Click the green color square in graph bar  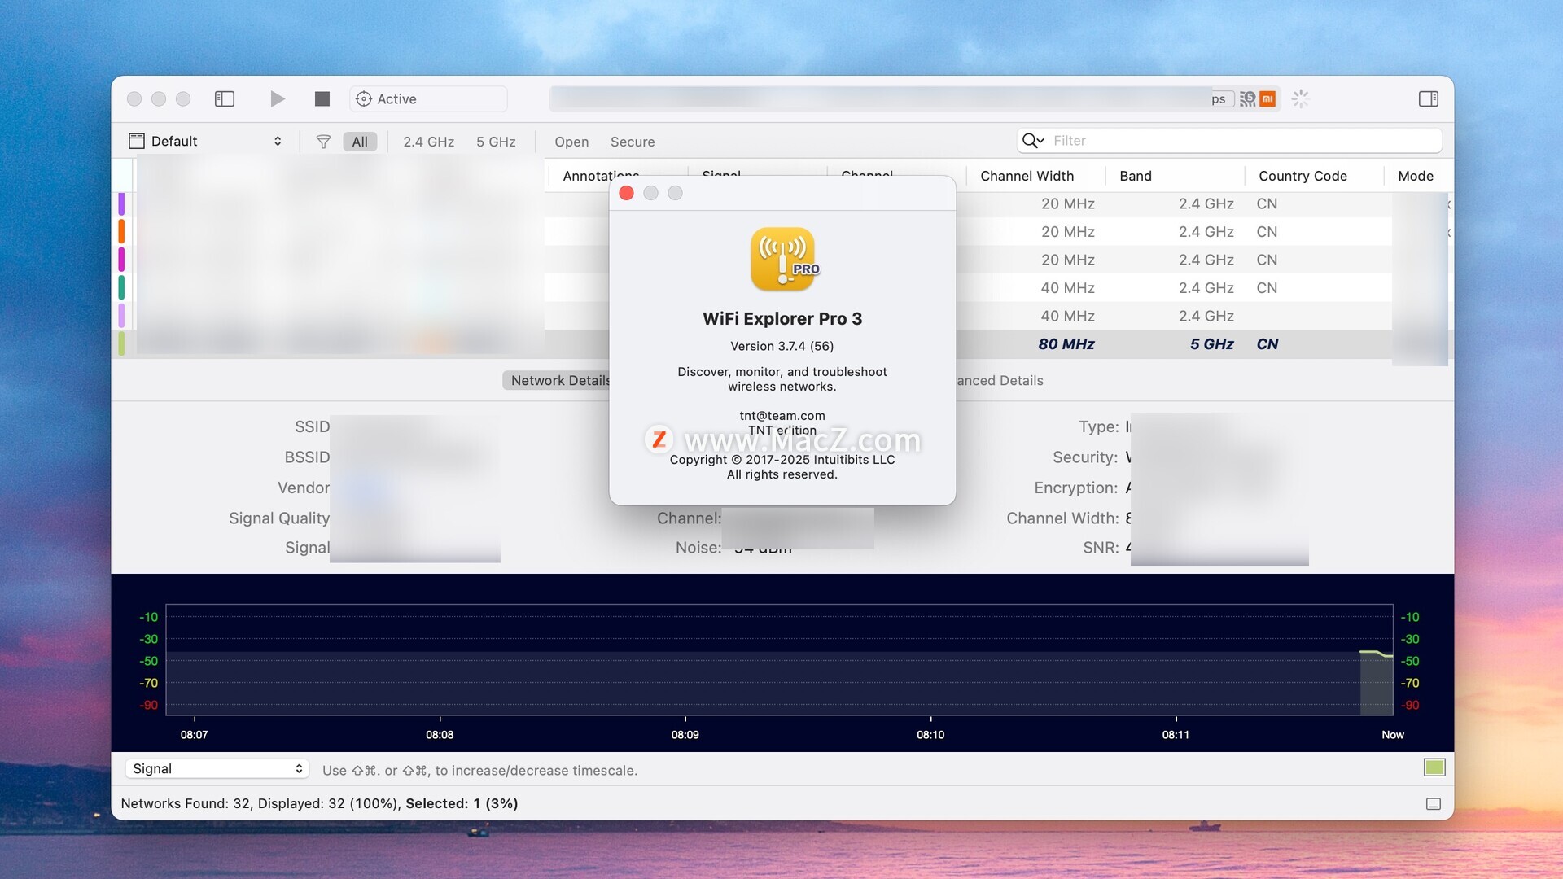point(1434,767)
